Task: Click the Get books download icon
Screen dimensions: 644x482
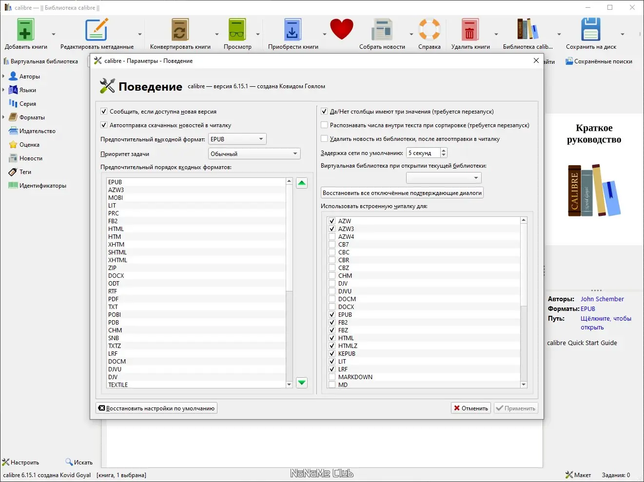Action: coord(293,30)
